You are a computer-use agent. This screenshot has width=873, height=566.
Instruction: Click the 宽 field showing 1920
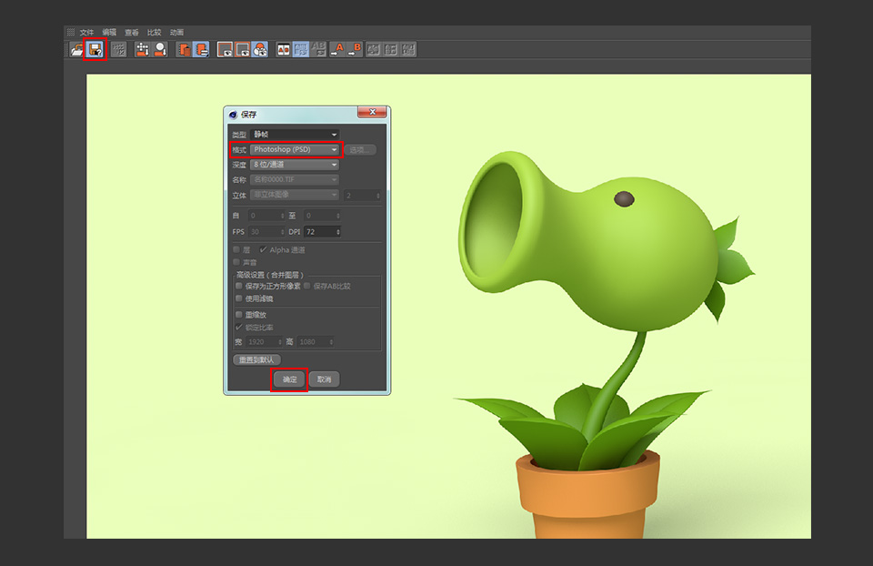pyautogui.click(x=265, y=341)
